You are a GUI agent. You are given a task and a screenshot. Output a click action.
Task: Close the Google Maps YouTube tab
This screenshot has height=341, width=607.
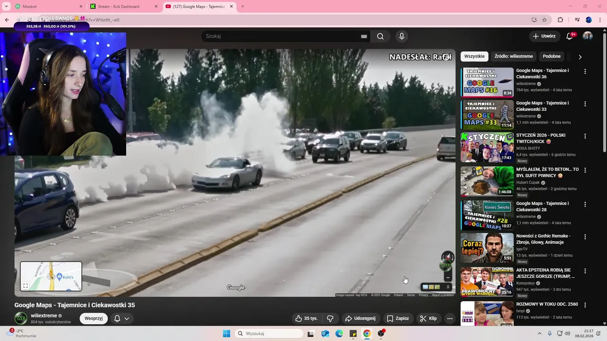click(x=231, y=7)
